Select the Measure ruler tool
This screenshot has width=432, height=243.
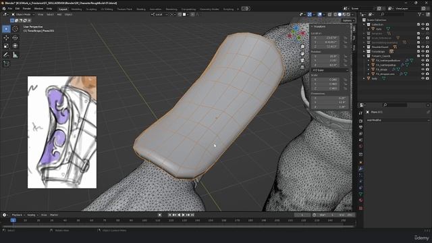click(15, 55)
